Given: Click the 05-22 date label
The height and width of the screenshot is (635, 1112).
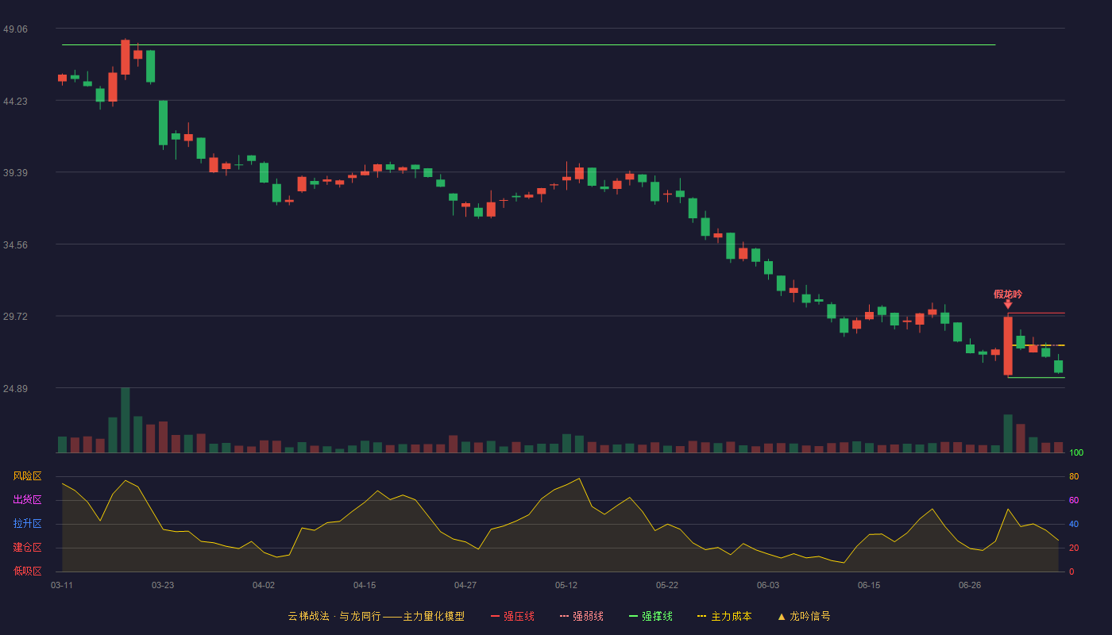Looking at the screenshot, I should 667,585.
